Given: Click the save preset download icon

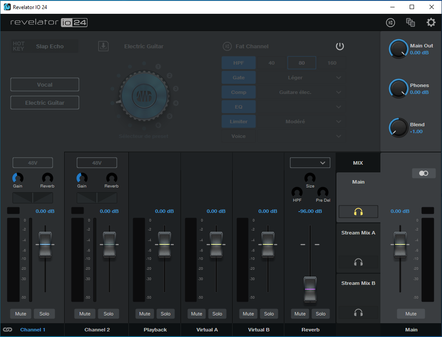Looking at the screenshot, I should click(103, 46).
